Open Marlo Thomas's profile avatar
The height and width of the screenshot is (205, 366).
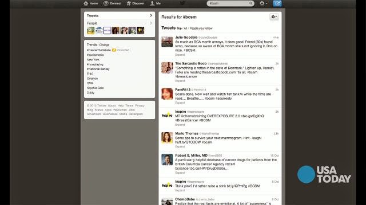(x=167, y=138)
